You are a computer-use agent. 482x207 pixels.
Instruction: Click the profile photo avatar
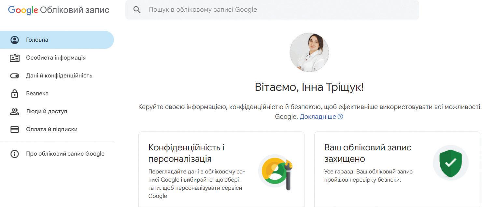[309, 52]
